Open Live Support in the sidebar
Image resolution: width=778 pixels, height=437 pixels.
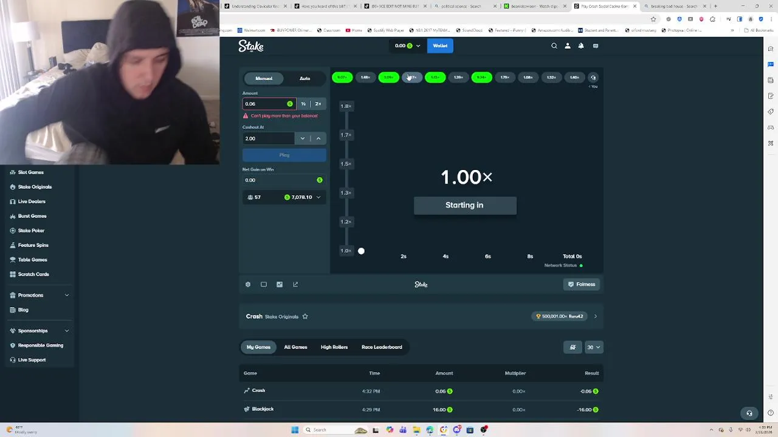[32, 360]
